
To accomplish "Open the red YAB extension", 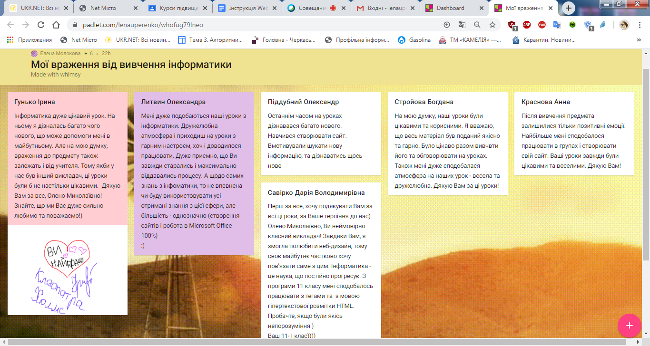I will (542, 25).
